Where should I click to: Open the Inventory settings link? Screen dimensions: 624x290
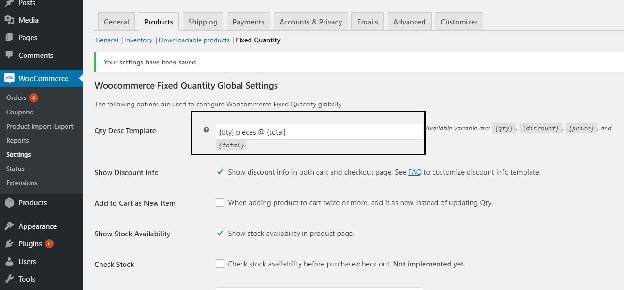(138, 40)
